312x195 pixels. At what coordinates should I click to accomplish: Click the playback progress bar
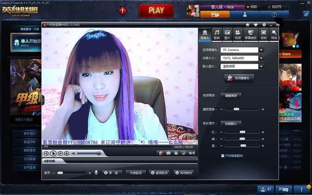107,147
